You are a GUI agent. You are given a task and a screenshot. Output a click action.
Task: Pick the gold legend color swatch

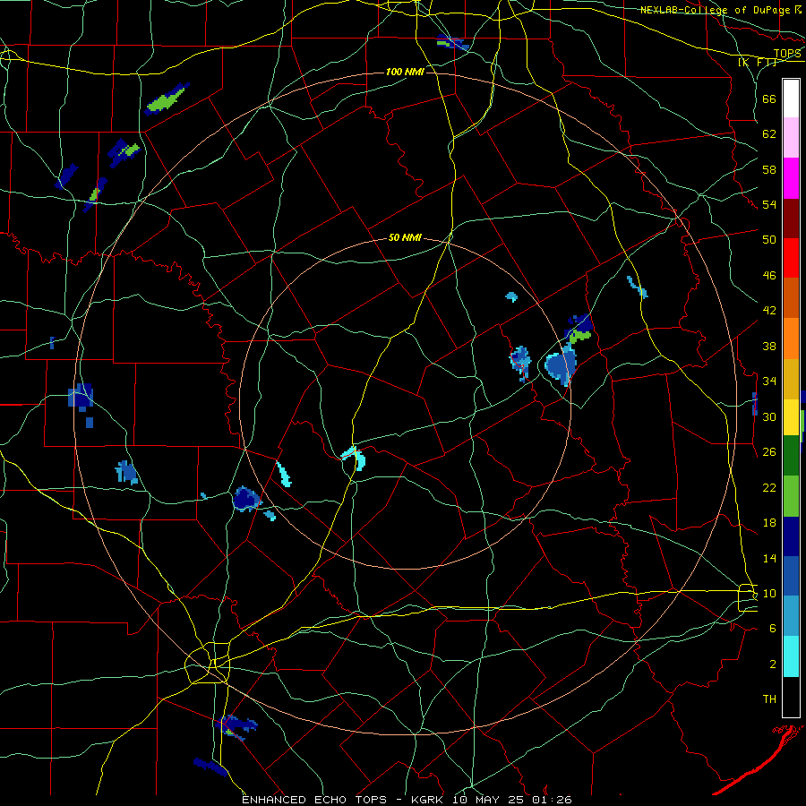(x=791, y=379)
